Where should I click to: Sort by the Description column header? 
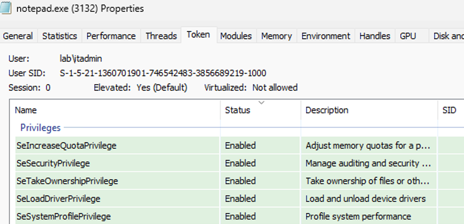click(x=369, y=110)
